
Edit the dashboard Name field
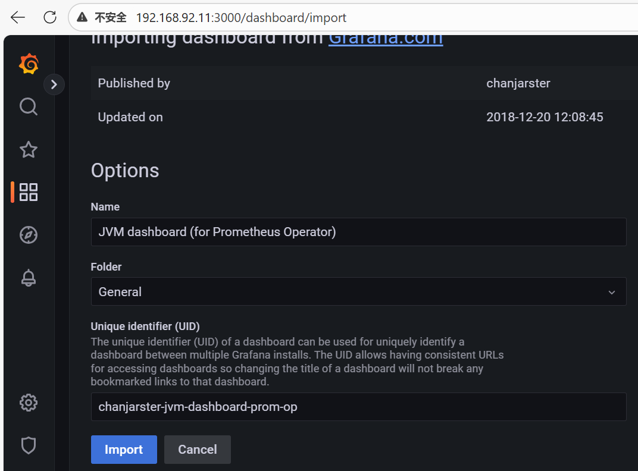pyautogui.click(x=358, y=232)
